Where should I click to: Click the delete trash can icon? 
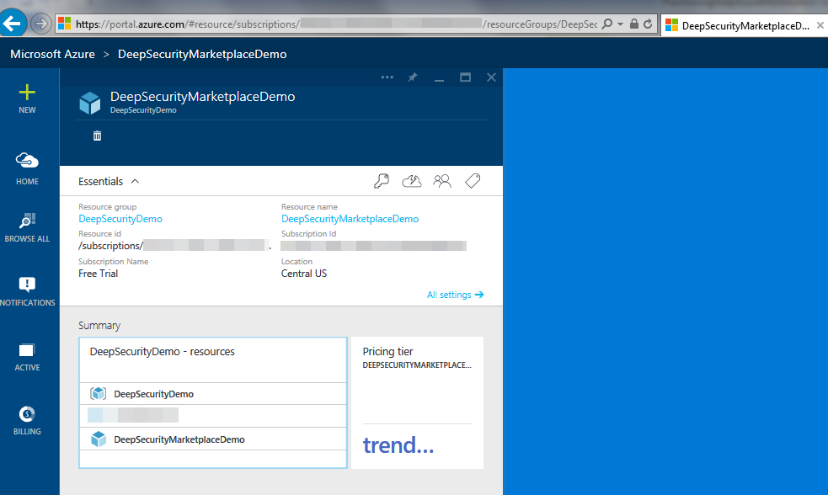click(97, 136)
